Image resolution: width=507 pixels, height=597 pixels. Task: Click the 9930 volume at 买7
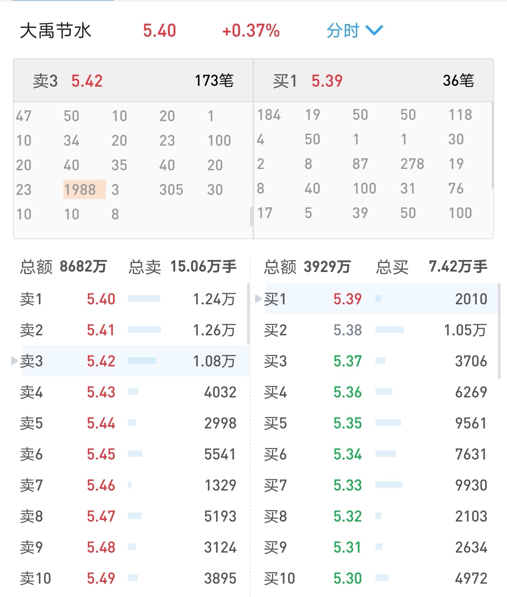[471, 485]
